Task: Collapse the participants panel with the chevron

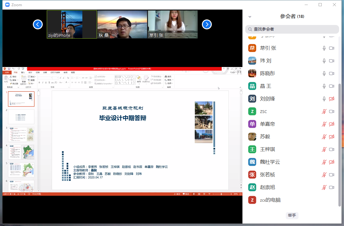Action: 250,17
